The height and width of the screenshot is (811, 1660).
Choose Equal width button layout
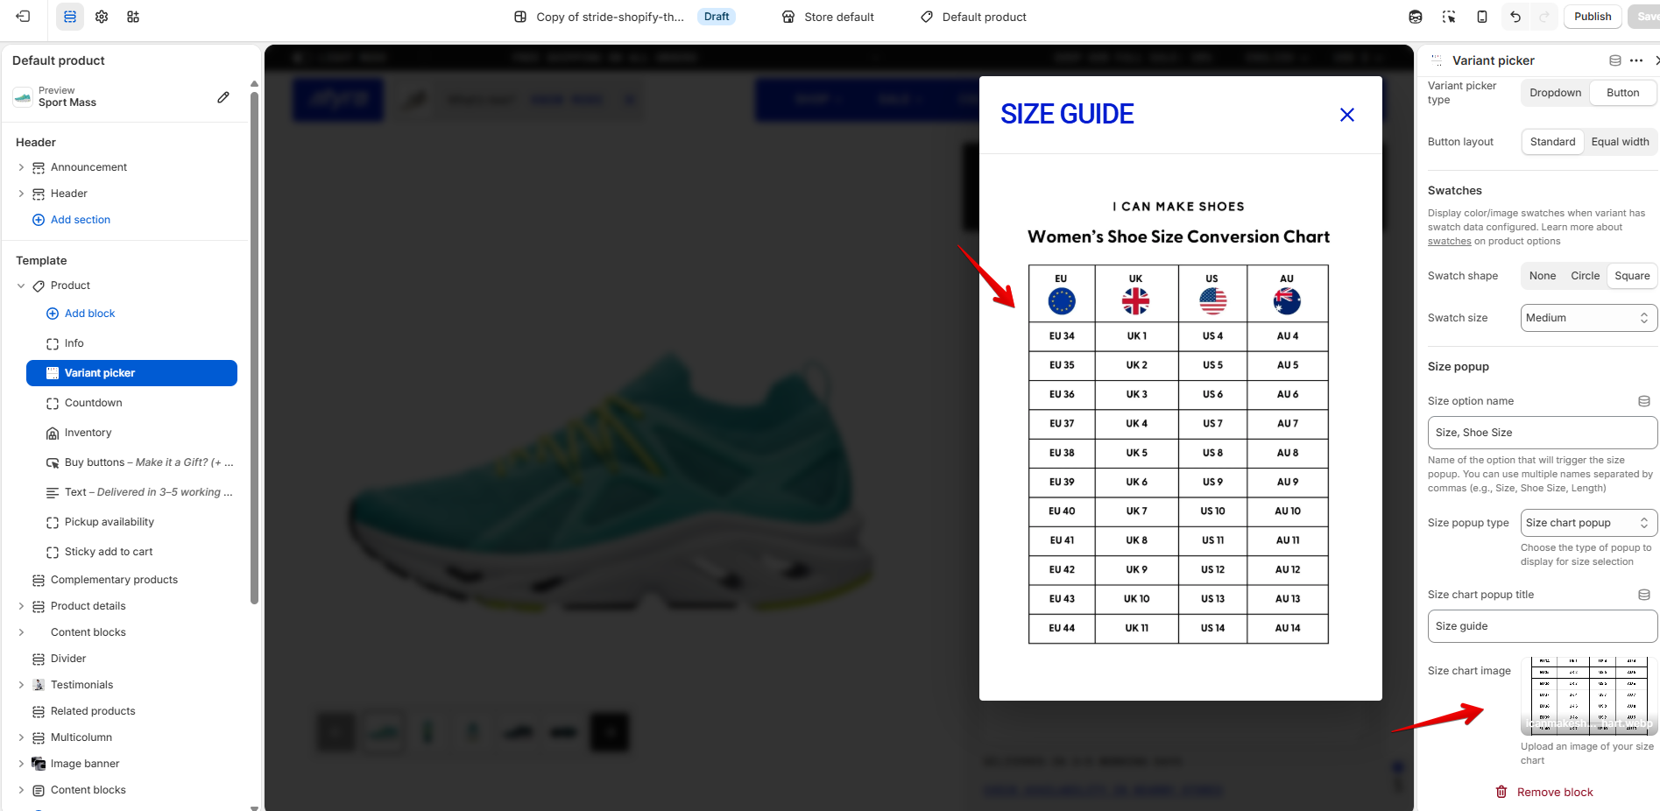click(x=1620, y=142)
